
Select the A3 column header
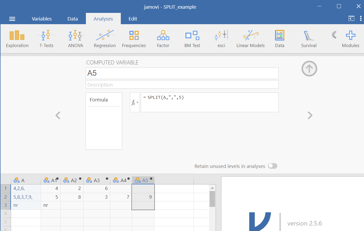(x=97, y=181)
